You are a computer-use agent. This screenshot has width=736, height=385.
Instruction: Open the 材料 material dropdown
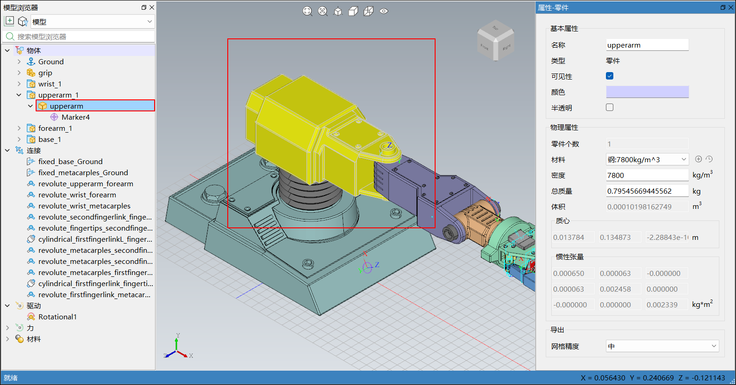pyautogui.click(x=647, y=159)
